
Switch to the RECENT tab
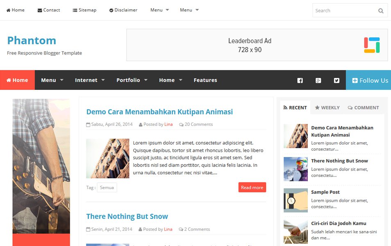click(295, 107)
